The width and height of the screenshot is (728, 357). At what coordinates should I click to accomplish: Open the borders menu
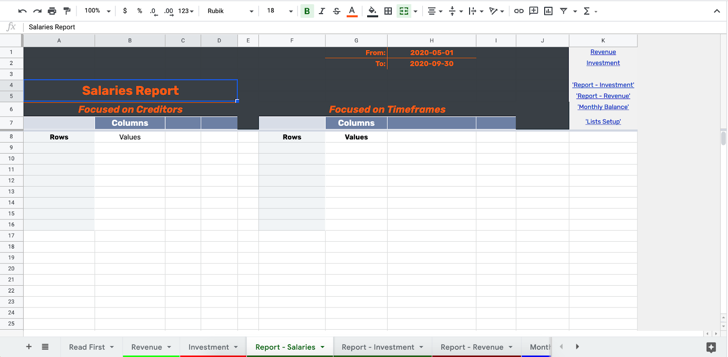(388, 11)
